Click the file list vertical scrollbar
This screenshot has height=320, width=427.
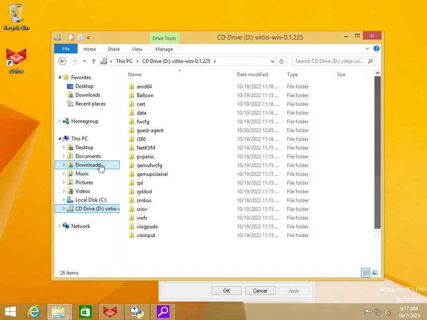click(377, 152)
